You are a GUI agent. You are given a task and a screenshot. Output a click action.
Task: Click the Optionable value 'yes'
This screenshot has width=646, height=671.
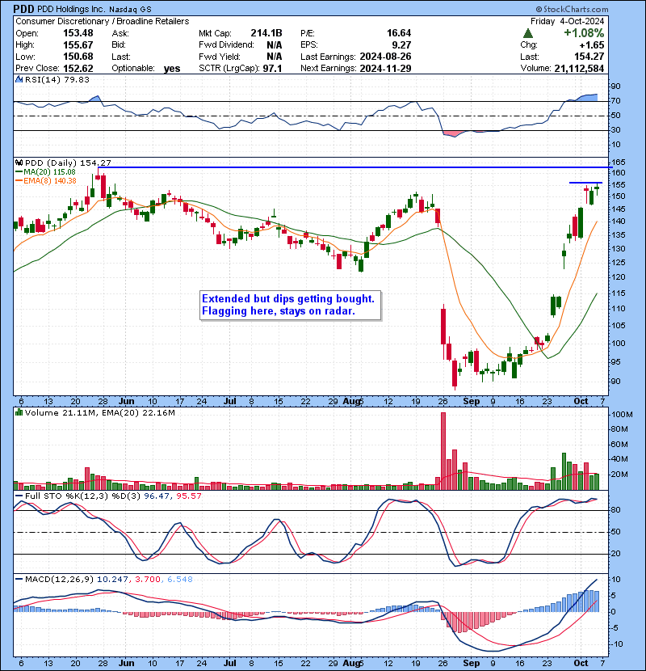[x=172, y=69]
